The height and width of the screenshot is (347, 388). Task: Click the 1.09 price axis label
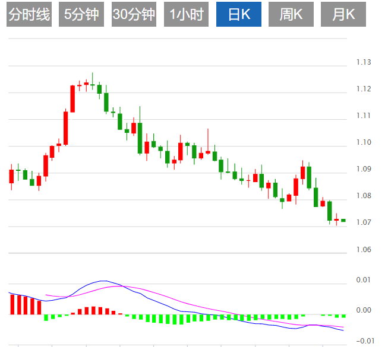click(364, 168)
